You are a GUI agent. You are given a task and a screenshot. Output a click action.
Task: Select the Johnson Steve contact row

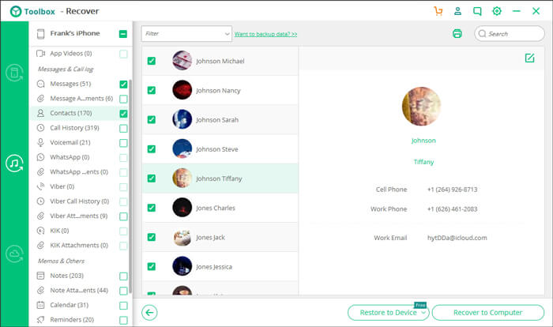click(x=220, y=148)
